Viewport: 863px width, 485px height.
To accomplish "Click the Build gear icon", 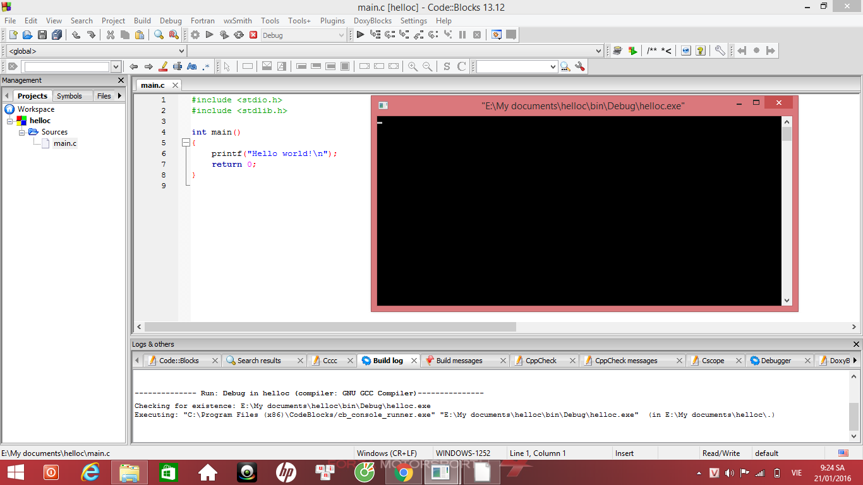I will [195, 35].
